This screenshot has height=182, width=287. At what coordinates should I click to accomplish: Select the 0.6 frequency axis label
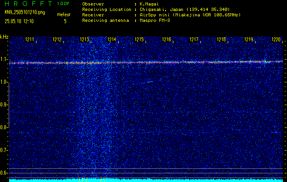click(x=3, y=173)
